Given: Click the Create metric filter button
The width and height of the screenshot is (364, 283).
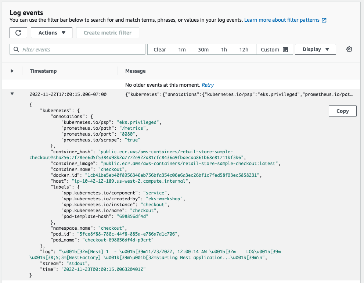Looking at the screenshot, I should [108, 33].
